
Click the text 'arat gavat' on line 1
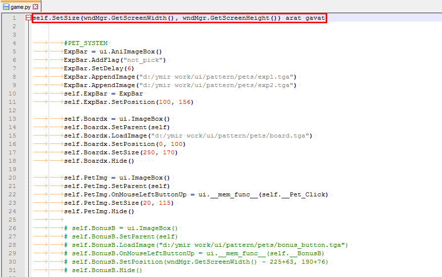(x=305, y=18)
